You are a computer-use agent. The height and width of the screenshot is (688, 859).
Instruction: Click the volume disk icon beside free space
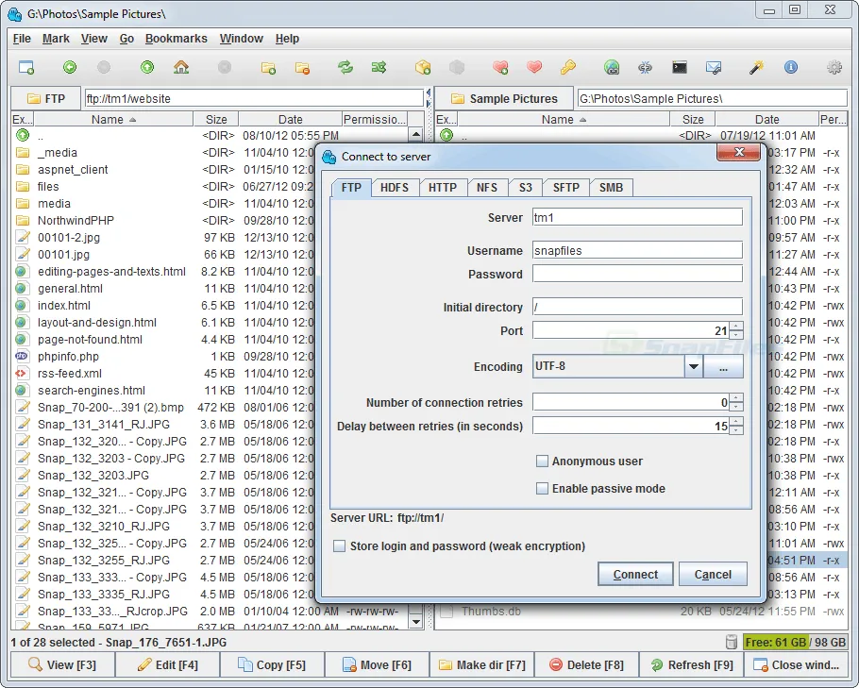[x=732, y=642]
